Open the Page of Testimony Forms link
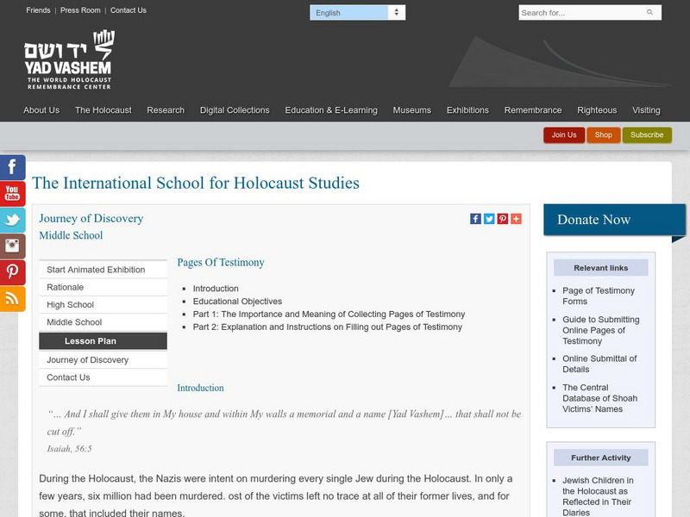690x517 pixels. [x=599, y=296]
